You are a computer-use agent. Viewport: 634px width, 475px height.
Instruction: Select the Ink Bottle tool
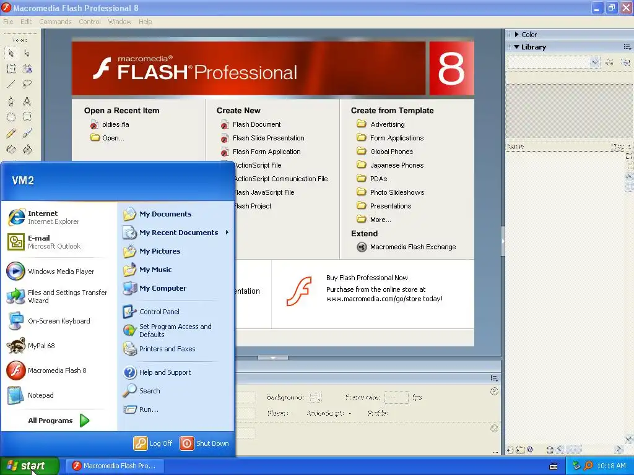11,150
